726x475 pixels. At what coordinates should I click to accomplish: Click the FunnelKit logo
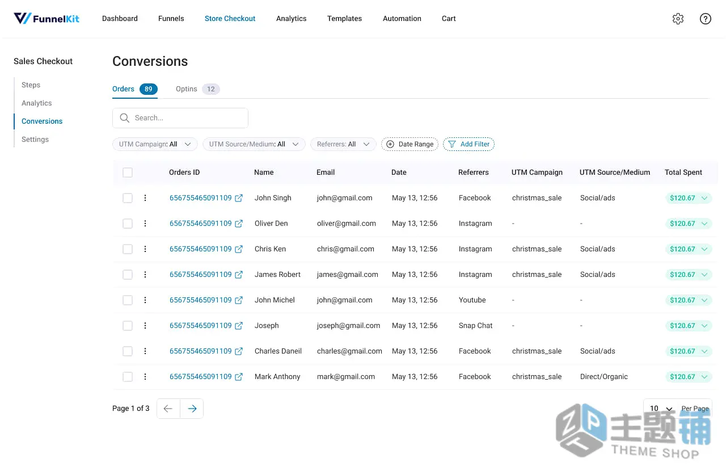pyautogui.click(x=47, y=19)
